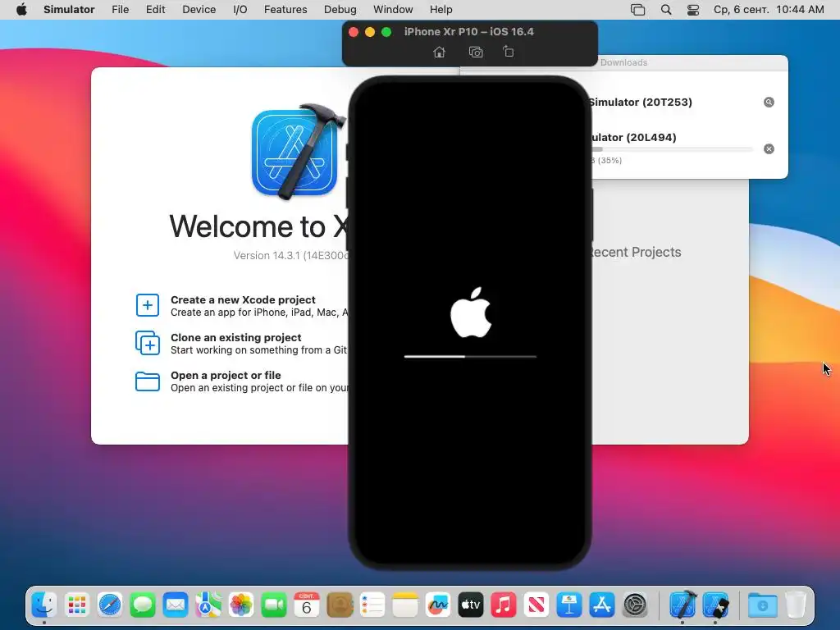Open Maps from the Dock
This screenshot has width=840, height=630.
pos(208,605)
